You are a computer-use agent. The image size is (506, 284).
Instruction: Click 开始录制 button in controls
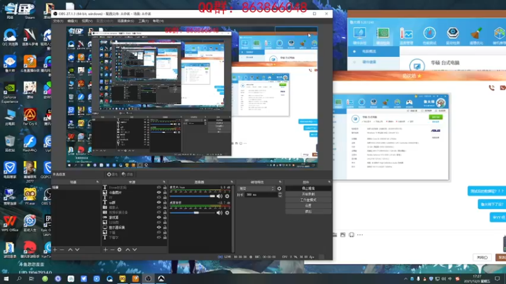point(308,194)
